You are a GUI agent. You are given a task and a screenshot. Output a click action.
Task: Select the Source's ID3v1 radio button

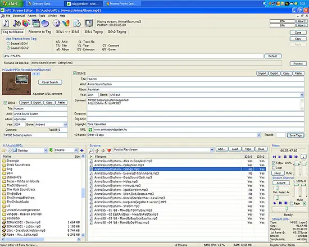8,44
